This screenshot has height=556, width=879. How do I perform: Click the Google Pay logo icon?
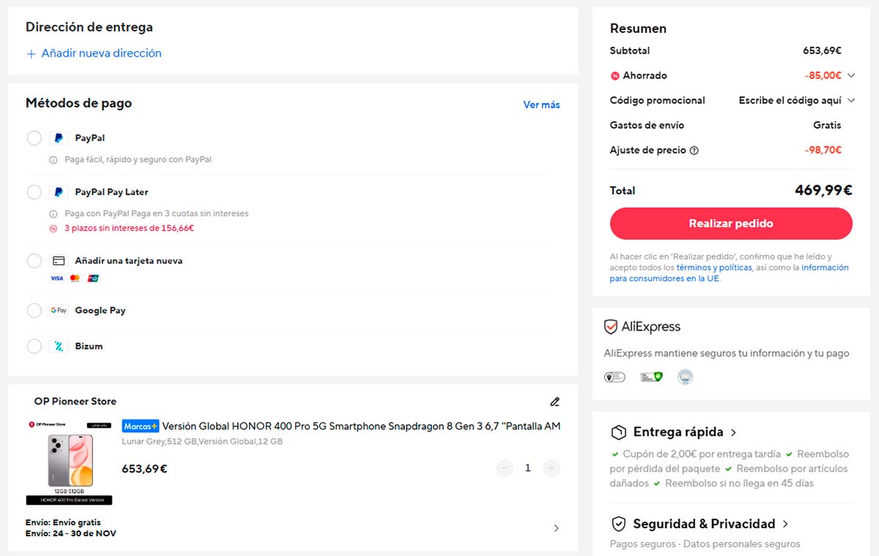point(59,311)
